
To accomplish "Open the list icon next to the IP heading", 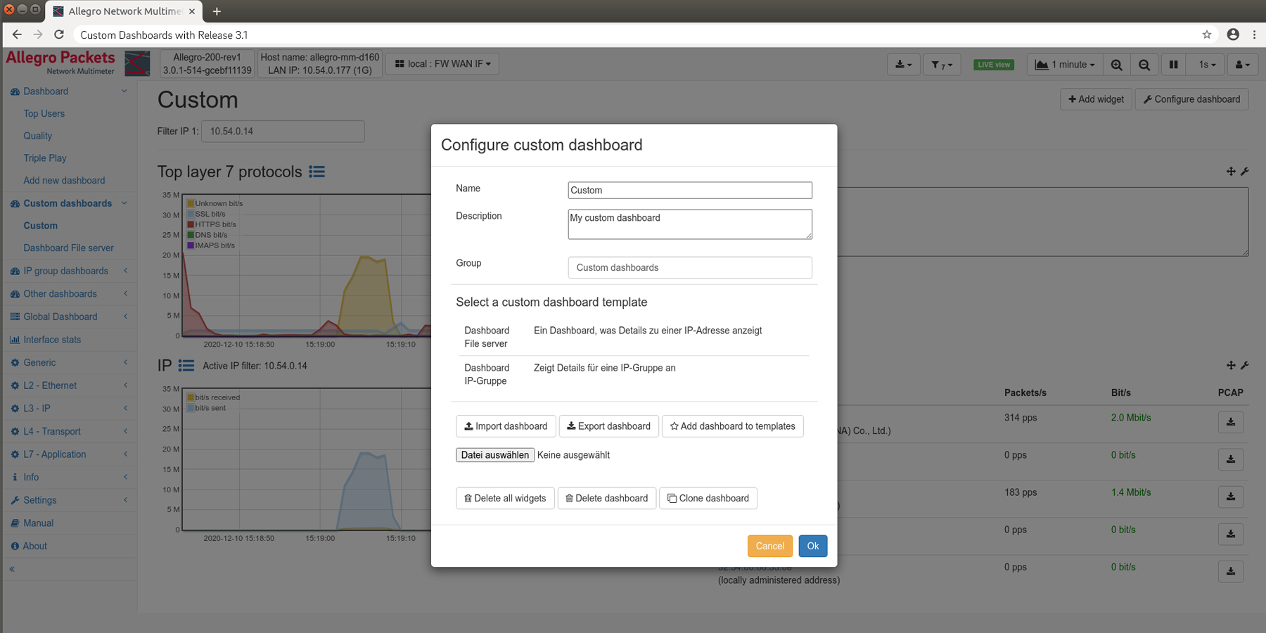I will point(186,366).
